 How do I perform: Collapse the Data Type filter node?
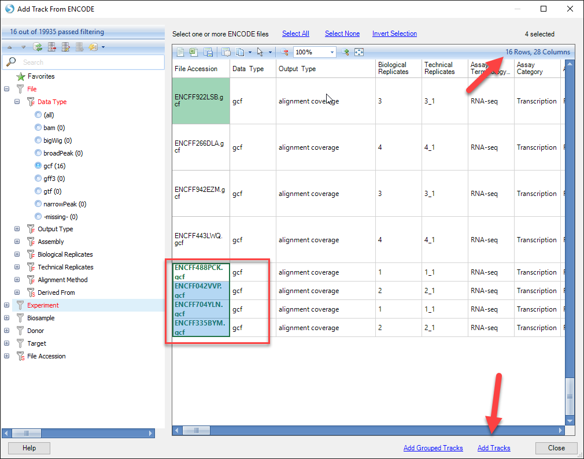pos(17,102)
